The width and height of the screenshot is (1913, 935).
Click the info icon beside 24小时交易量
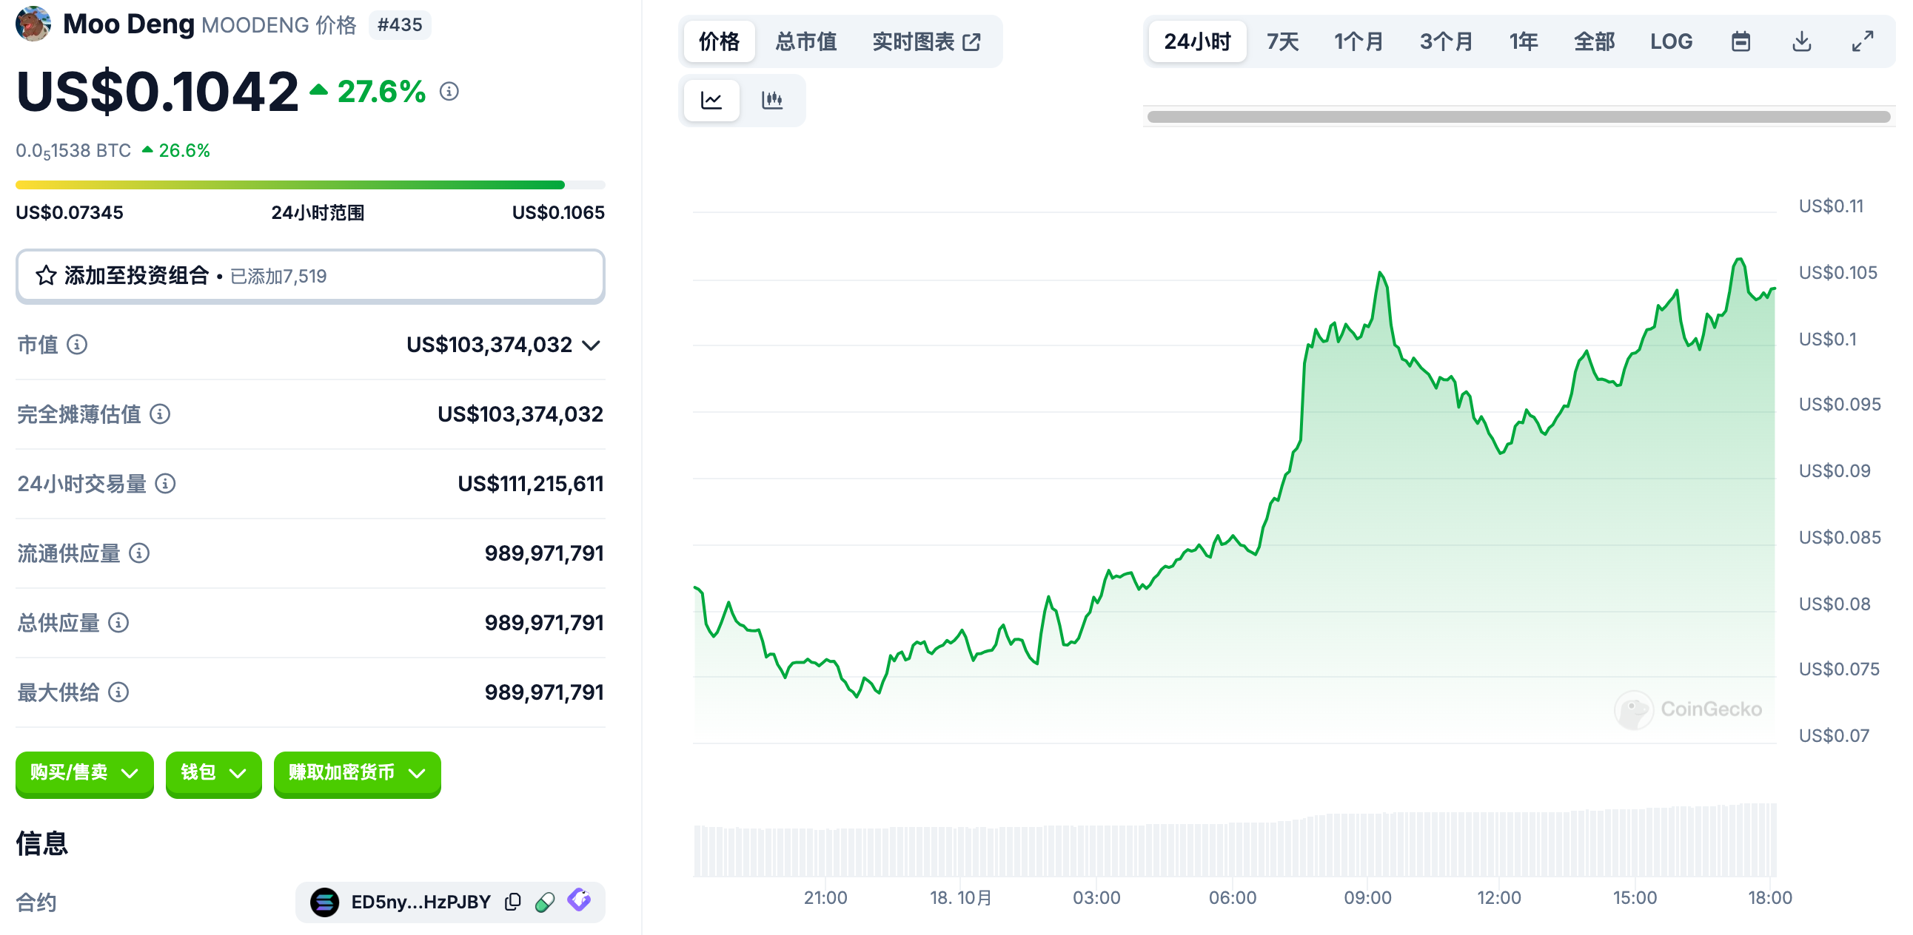(x=165, y=484)
